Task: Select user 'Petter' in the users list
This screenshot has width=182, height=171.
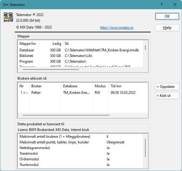Action: pos(36,93)
